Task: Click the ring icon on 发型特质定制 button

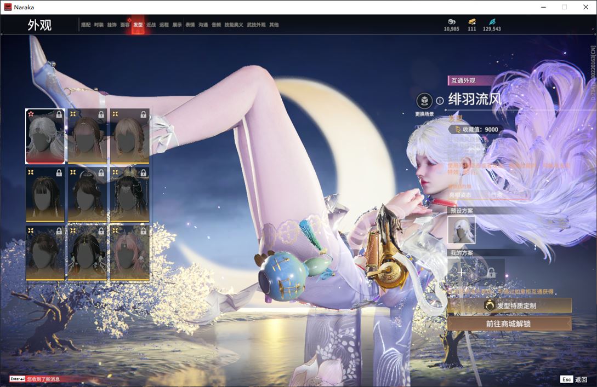Action: (489, 305)
